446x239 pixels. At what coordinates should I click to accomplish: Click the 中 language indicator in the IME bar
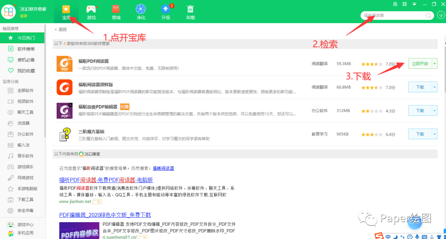pyautogui.click(x=388, y=237)
